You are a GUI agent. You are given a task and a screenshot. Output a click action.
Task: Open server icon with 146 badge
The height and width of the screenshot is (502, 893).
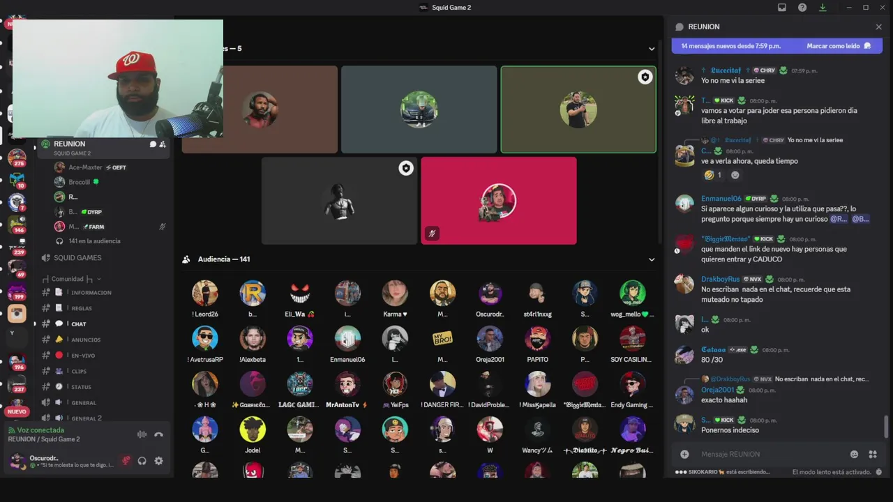tap(17, 225)
